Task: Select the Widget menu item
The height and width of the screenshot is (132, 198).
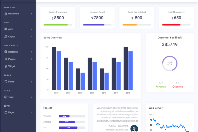Action: point(12,66)
